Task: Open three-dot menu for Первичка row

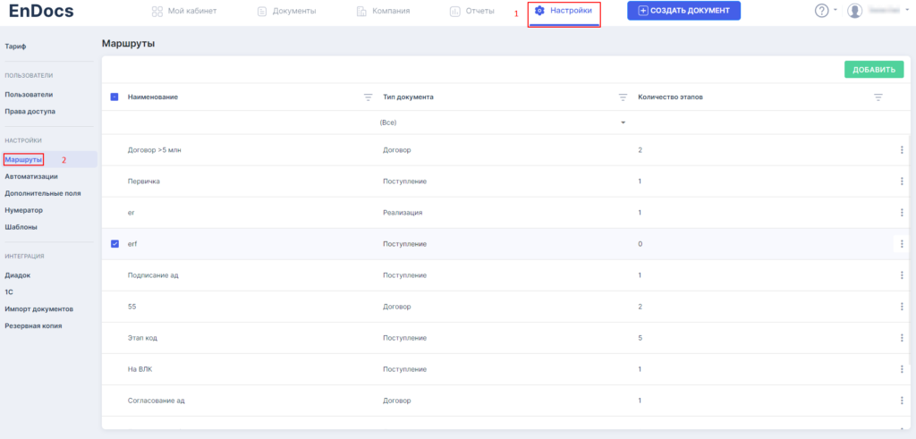Action: (x=902, y=182)
